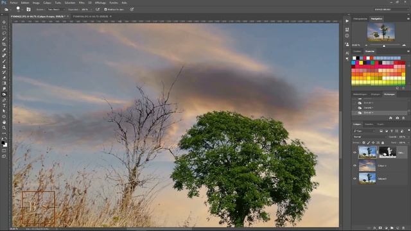Select the Eyedropper tool
The width and height of the screenshot is (411, 231).
point(4,50)
